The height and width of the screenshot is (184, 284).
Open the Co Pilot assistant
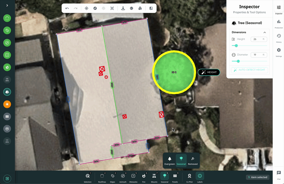pos(189,177)
